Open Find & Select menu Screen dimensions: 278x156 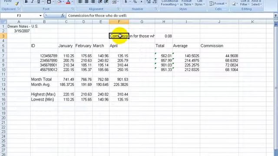pyautogui.click(x=256, y=3)
